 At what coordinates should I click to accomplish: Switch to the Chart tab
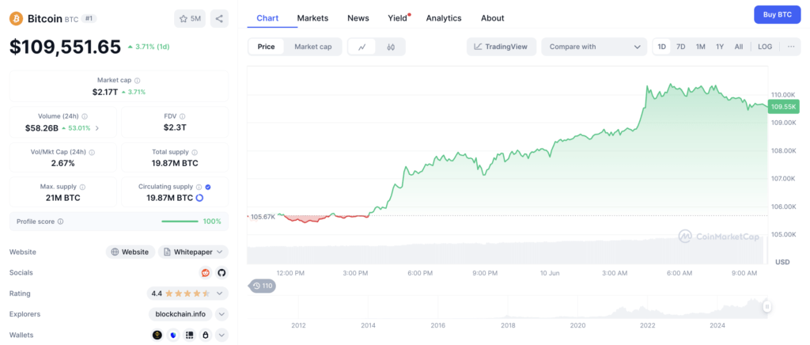[x=267, y=18]
